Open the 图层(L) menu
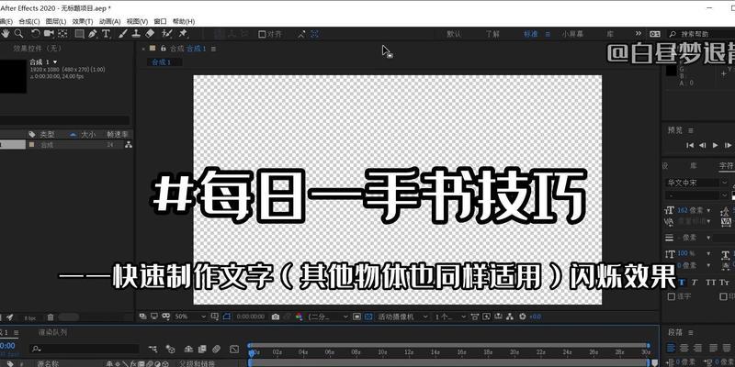 pos(55,21)
